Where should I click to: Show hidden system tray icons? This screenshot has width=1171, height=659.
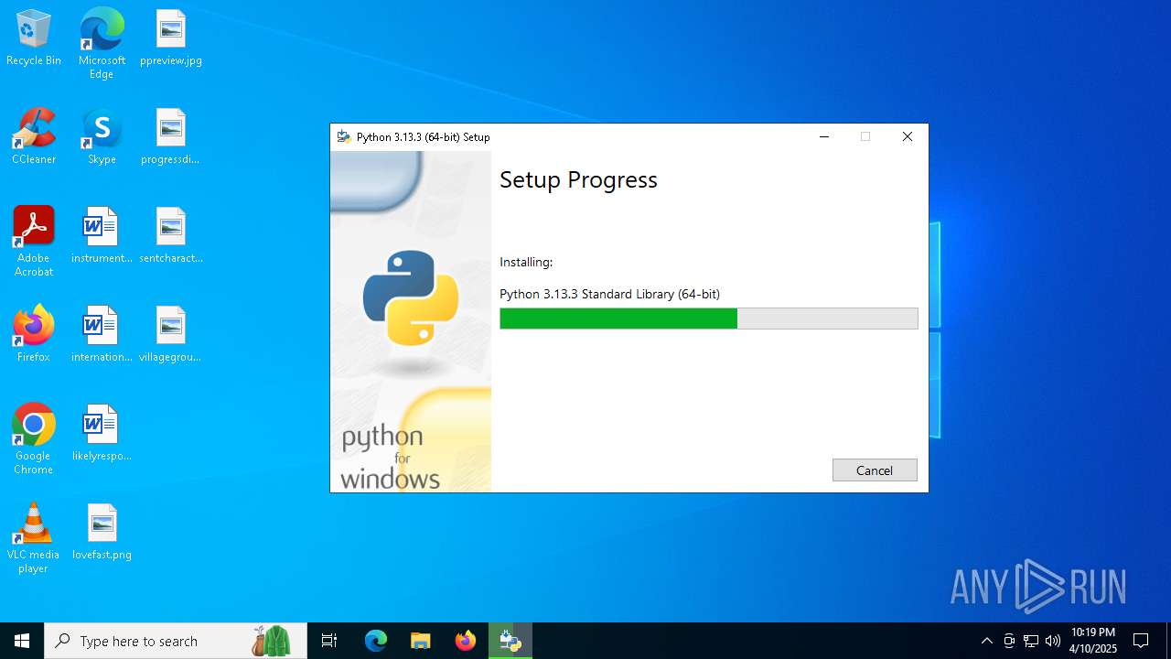[x=986, y=641]
